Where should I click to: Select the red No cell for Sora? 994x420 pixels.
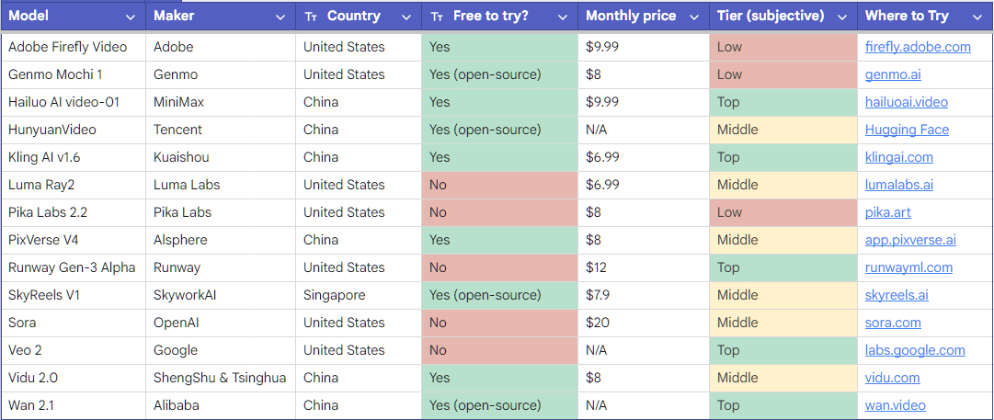point(499,323)
